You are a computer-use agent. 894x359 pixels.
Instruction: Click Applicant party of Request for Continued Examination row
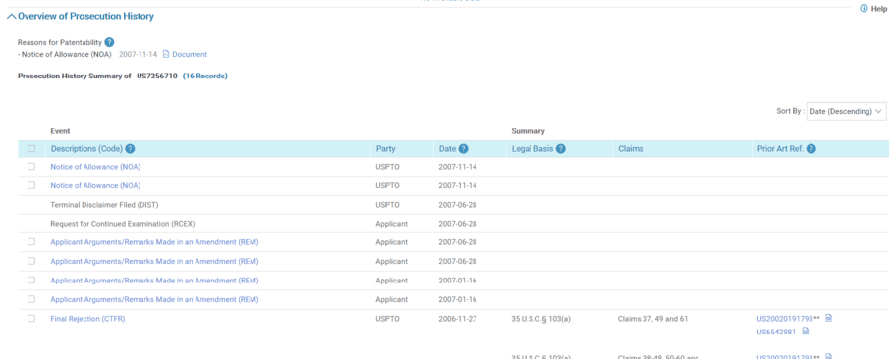[x=392, y=224]
